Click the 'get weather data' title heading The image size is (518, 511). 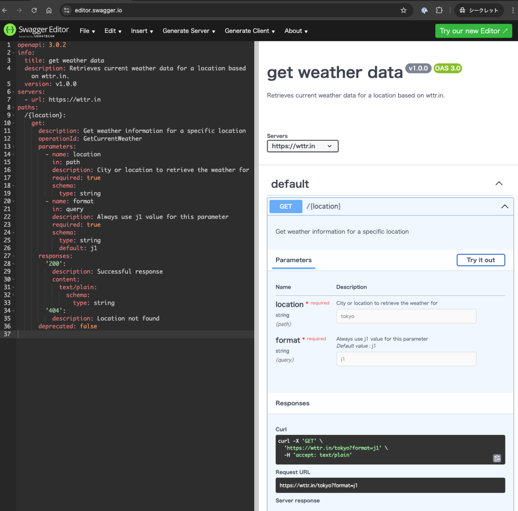[x=335, y=73]
